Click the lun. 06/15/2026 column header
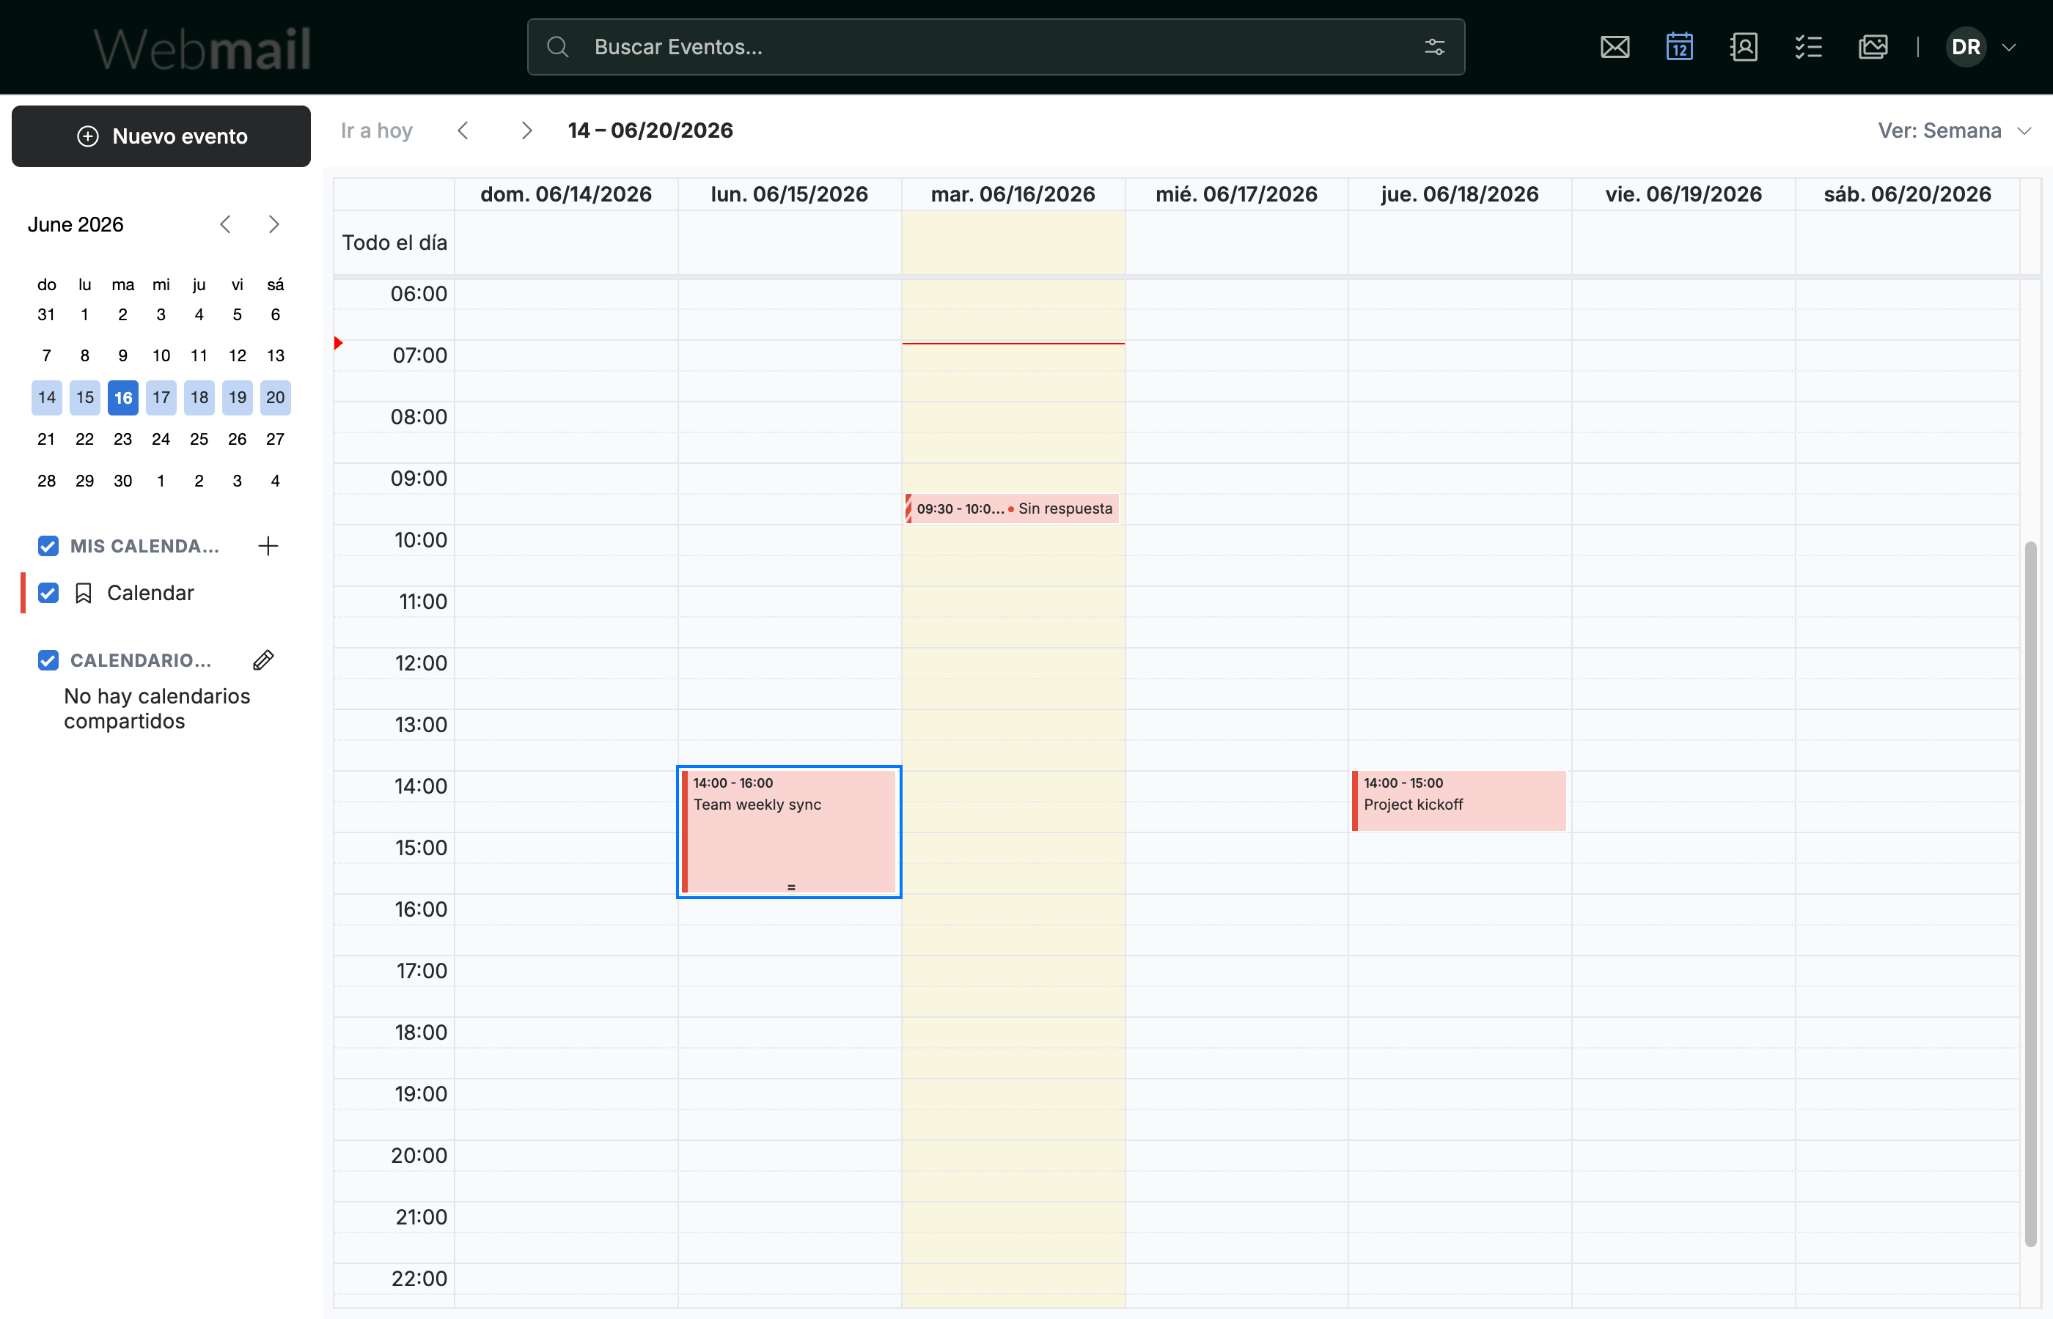2053x1319 pixels. pyautogui.click(x=789, y=194)
